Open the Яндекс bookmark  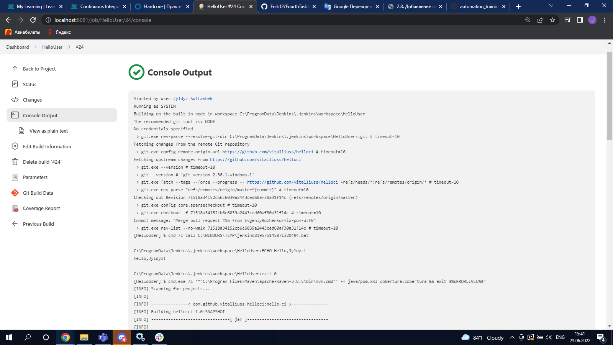[59, 32]
